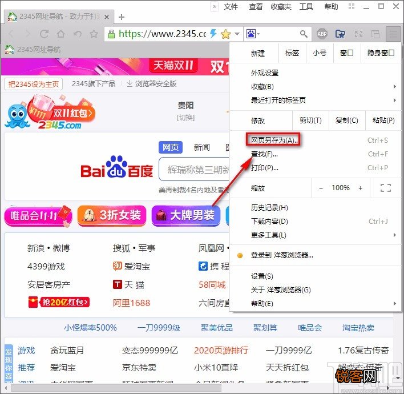The width and height of the screenshot is (404, 394).
Task: Click the back navigation arrow
Action: pos(11,34)
